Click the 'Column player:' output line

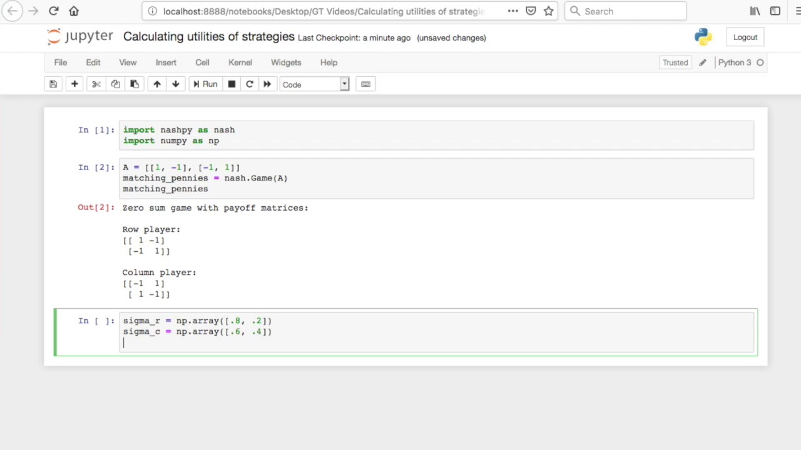(160, 272)
